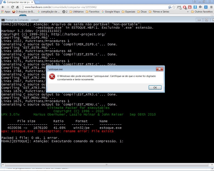Show hidden bookmarks with the chevron
214x171 pixels.
[188, 12]
